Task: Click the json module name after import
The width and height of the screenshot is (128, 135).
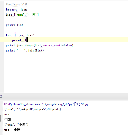Action: coord(23,10)
